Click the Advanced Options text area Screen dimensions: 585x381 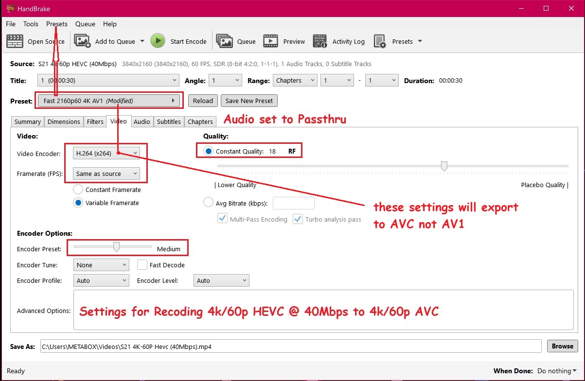(323, 310)
